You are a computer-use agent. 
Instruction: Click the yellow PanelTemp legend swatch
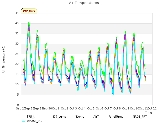click(104, 117)
